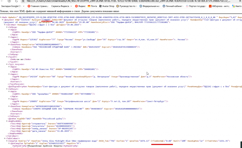Click the ДатаДок 19.06.2025 attribute
Image resolution: width=242 pixels, height=148 pixels.
pos(69,25)
